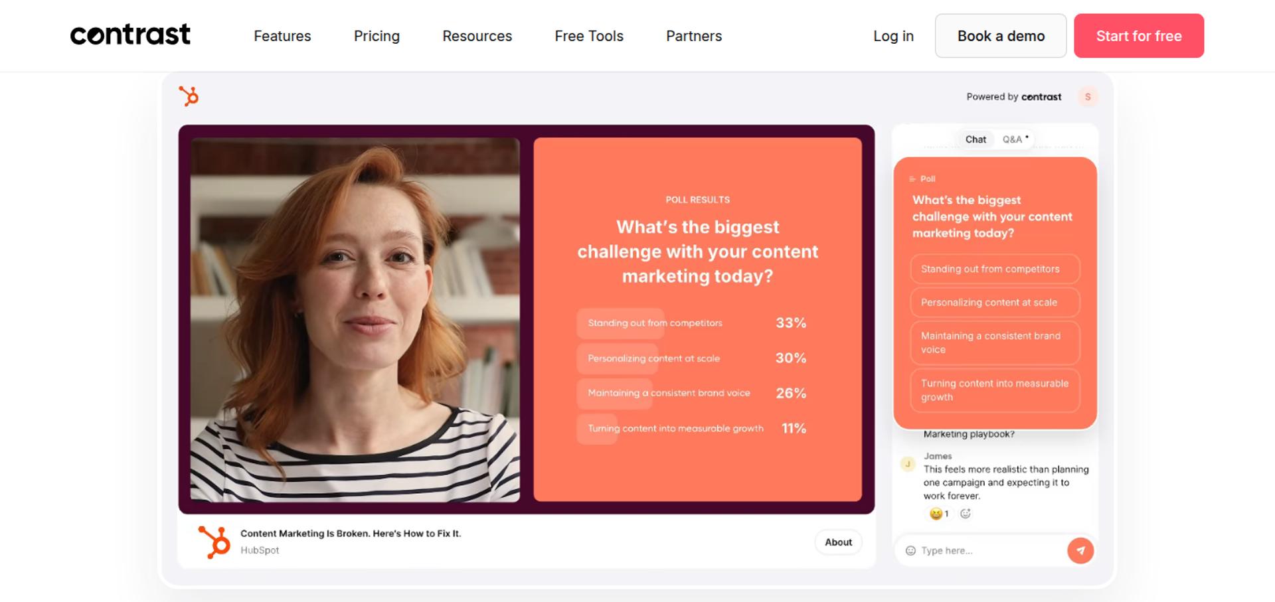Screen dimensions: 1275x602
Task: Click the Powered by contrast label
Action: tap(1013, 97)
